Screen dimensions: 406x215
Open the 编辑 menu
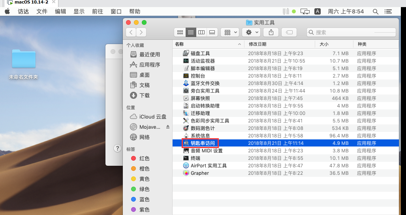(60, 11)
